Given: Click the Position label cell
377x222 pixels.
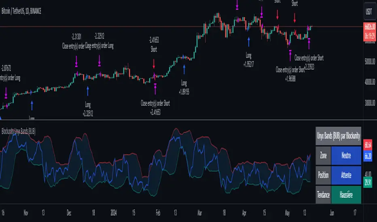Looking at the screenshot, I should (323, 175).
